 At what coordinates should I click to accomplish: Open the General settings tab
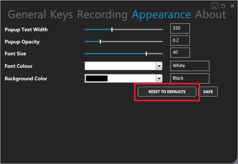[x=27, y=15]
